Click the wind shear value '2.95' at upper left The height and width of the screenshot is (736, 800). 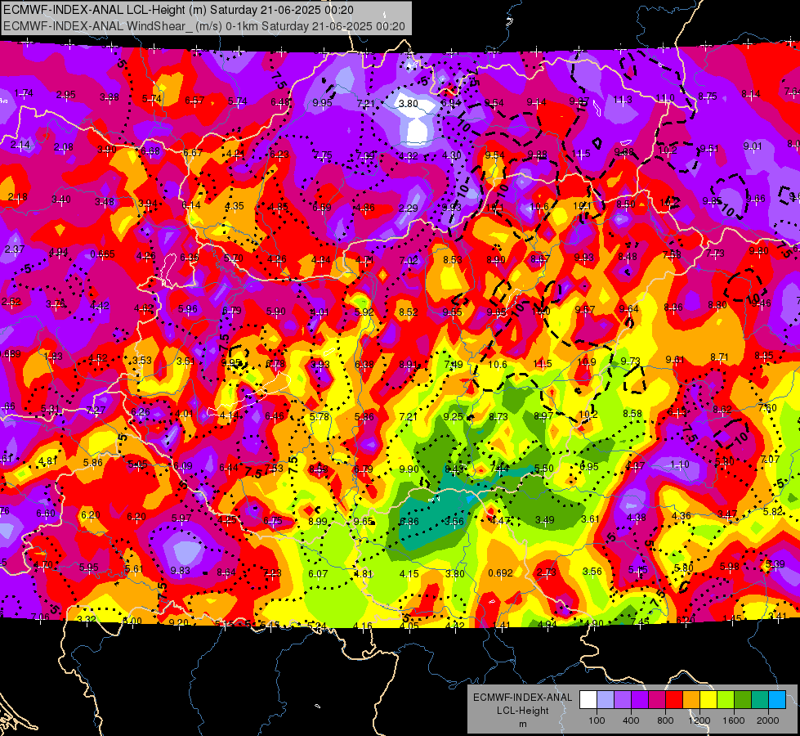tap(66, 95)
